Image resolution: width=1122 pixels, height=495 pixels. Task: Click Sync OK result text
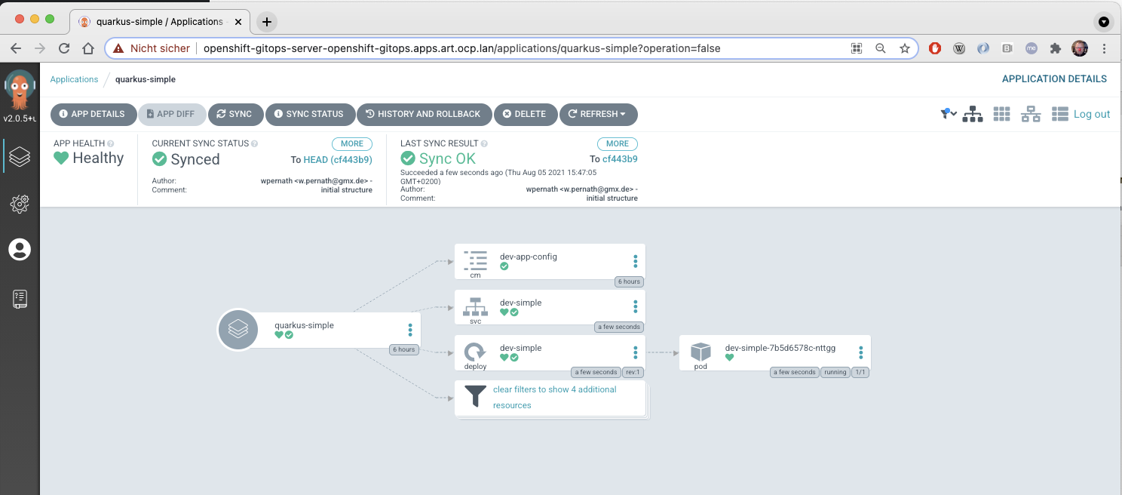448,159
